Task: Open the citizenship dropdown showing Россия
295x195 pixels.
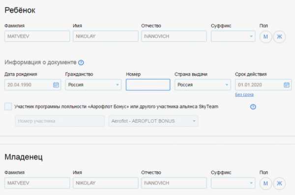Action: coord(93,85)
